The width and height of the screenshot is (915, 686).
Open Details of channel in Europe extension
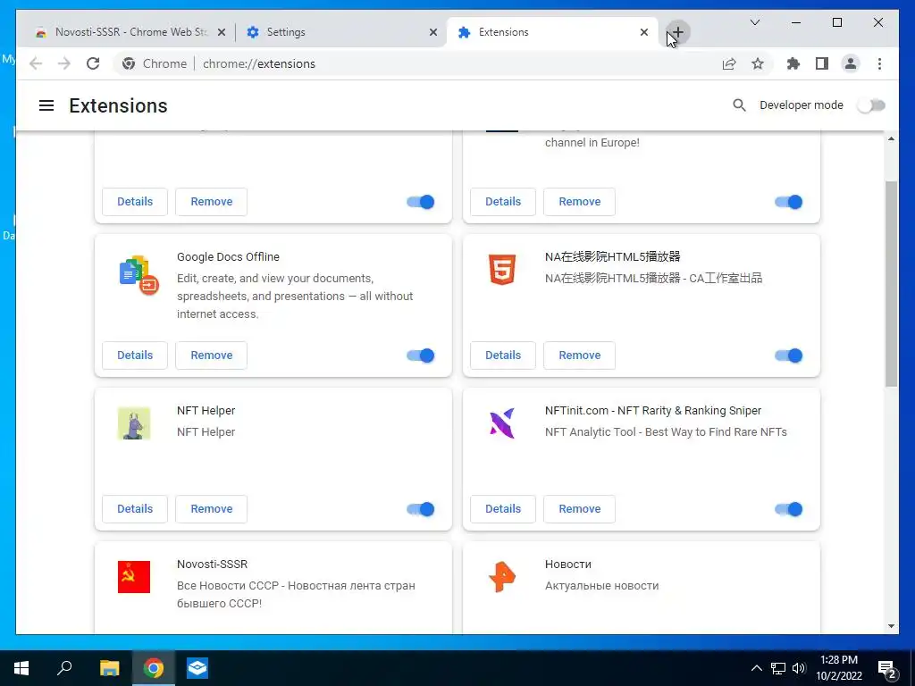(x=503, y=201)
